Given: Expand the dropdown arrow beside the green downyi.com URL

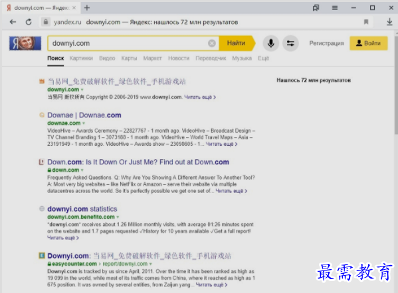Looking at the screenshot, I should point(82,89).
